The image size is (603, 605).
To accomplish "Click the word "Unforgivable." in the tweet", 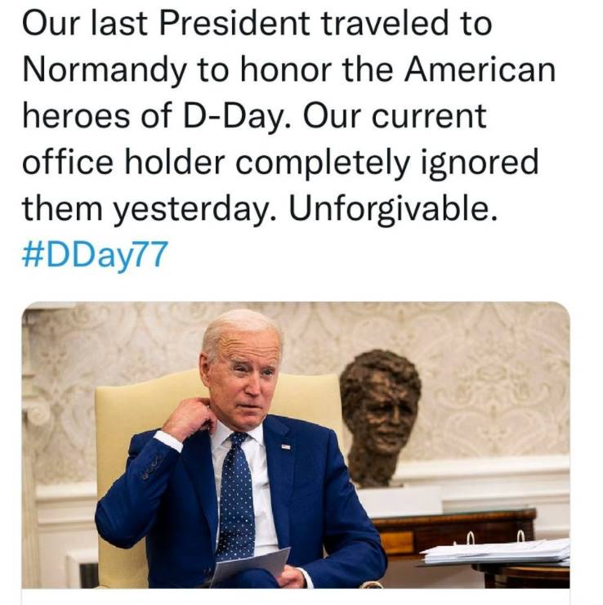I will click(x=393, y=208).
